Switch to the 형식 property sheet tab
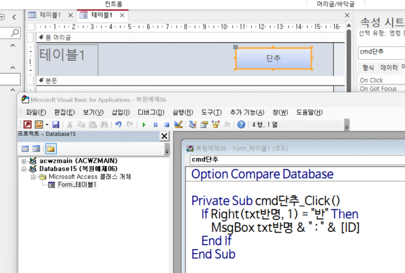 [368, 68]
